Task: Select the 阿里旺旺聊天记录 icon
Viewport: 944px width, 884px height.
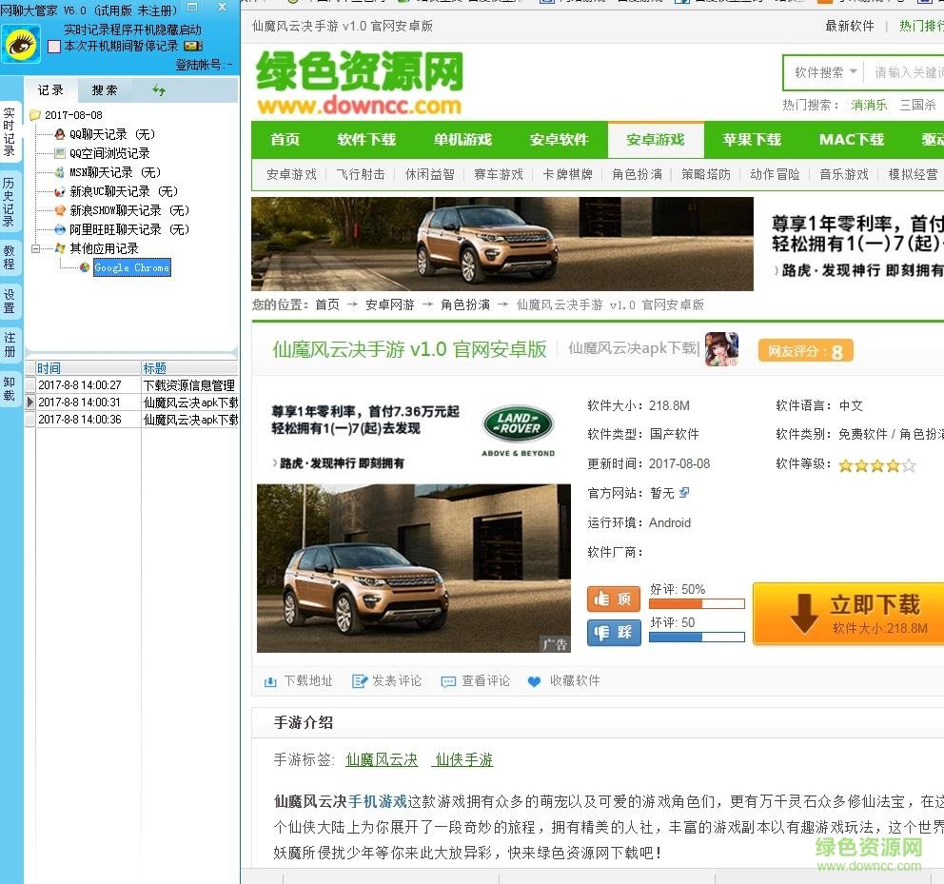Action: pyautogui.click(x=60, y=228)
